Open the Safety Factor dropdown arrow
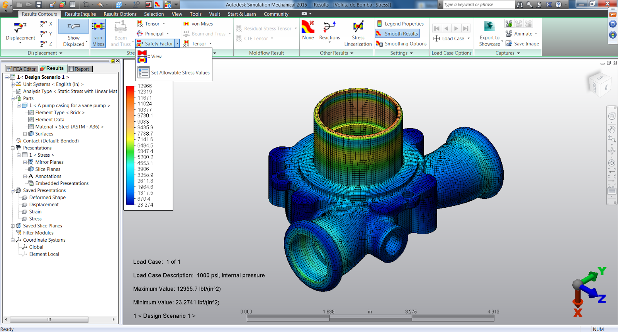This screenshot has height=332, width=618. point(177,44)
